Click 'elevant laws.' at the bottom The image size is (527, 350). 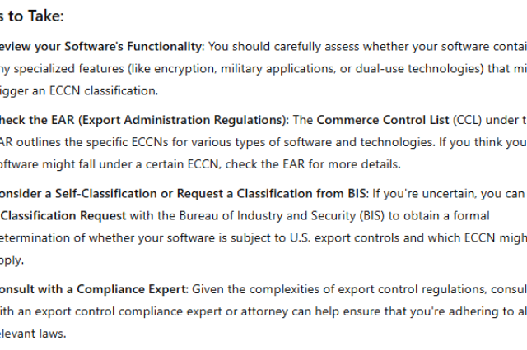click(x=33, y=334)
